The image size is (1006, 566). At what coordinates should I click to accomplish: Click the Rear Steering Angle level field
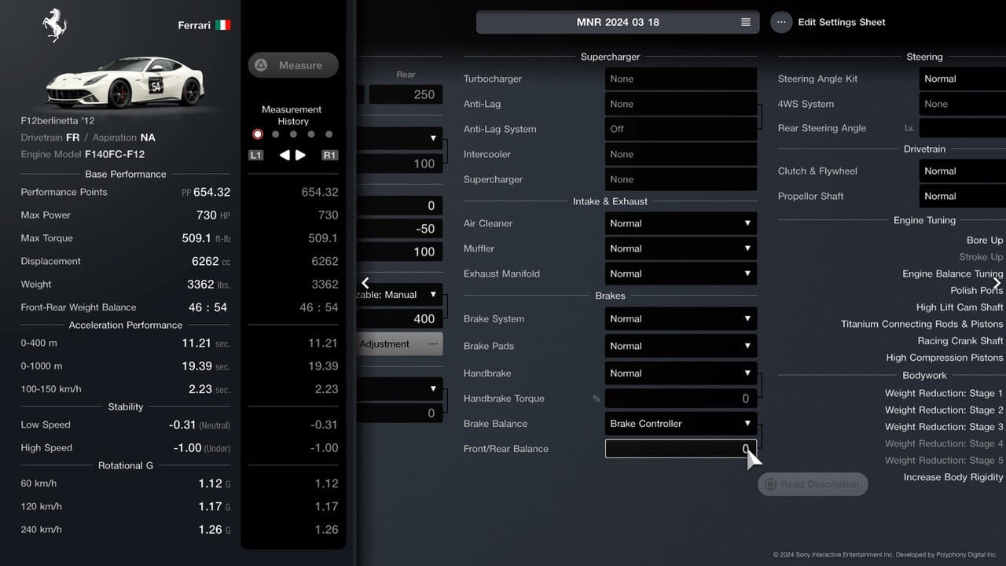pos(963,128)
